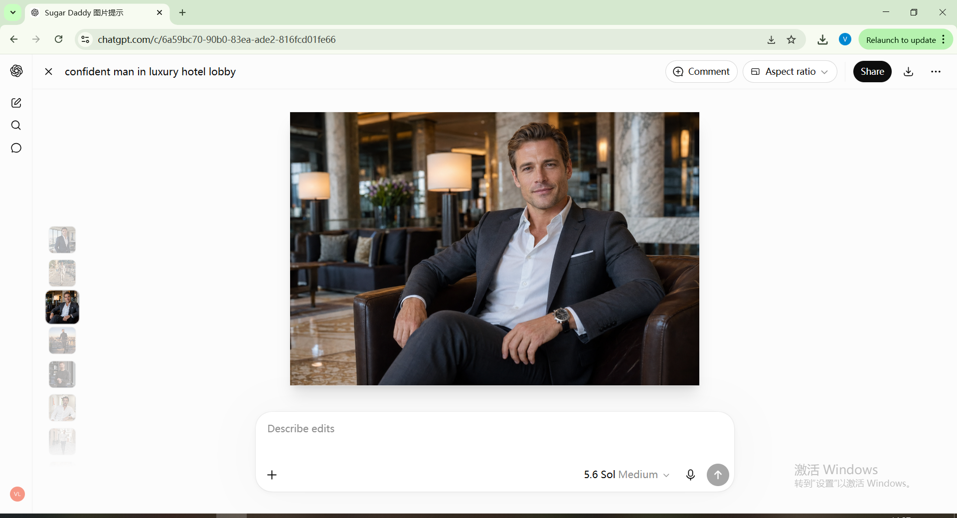Switch to the Sugar Daddy 图片提示 tab
This screenshot has width=957, height=518.
point(97,12)
